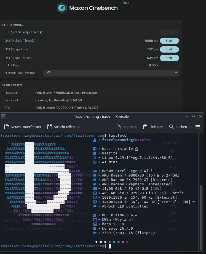Click the Ansicht teilen split-view icon
The image size is (206, 254).
pyautogui.click(x=50, y=127)
